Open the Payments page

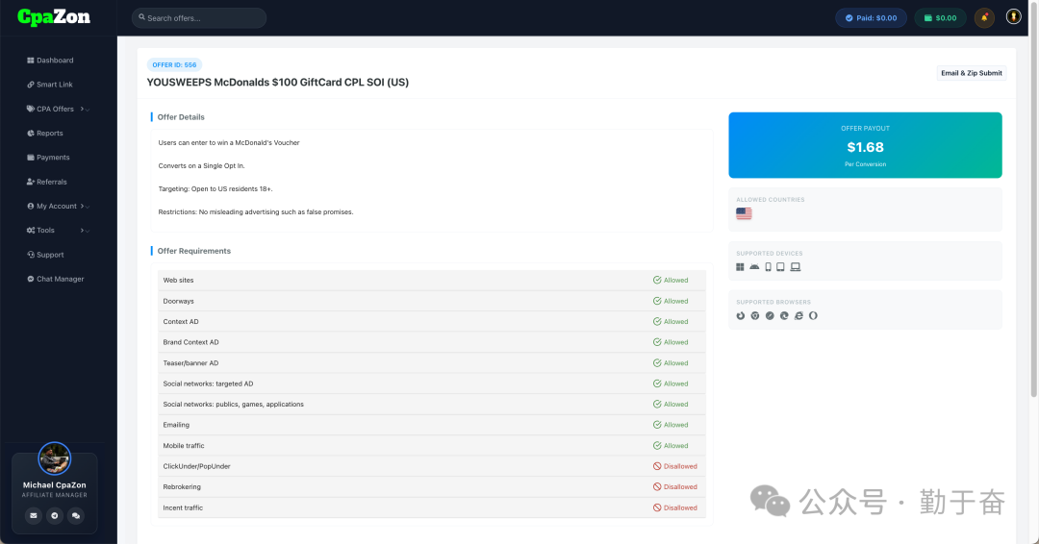48,158
